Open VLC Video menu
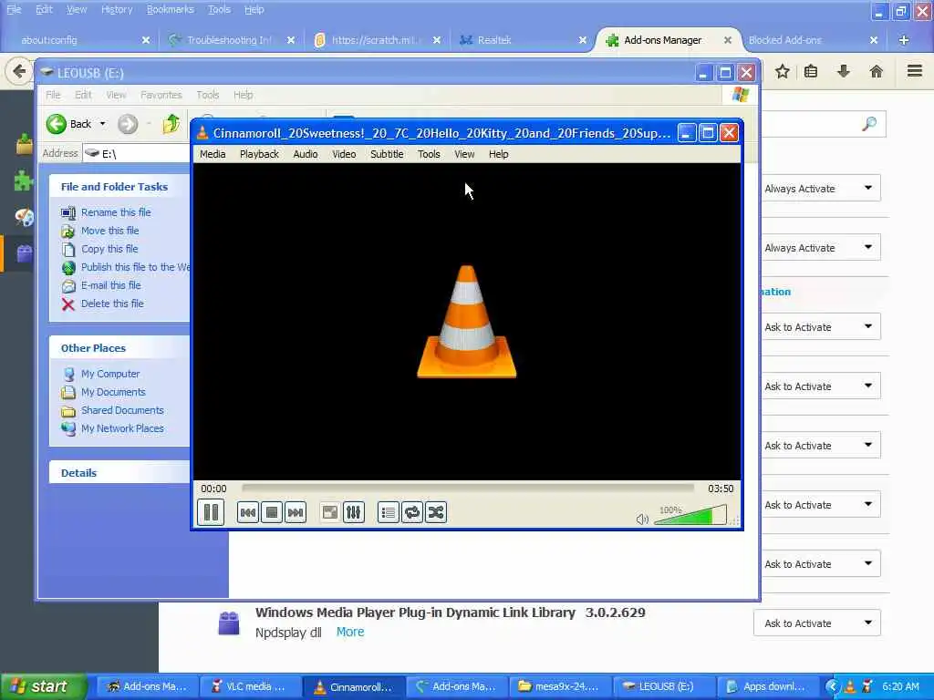The width and height of the screenshot is (934, 700). [x=344, y=154]
